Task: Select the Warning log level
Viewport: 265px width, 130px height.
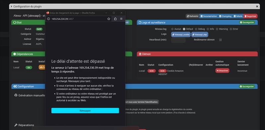Action: [x=217, y=29]
